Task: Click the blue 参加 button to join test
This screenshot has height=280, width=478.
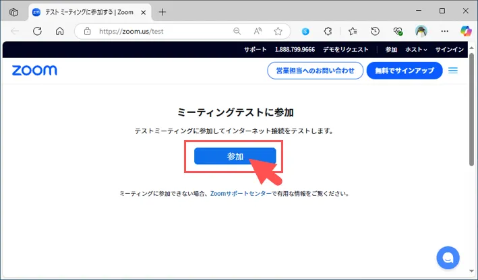Action: (235, 156)
